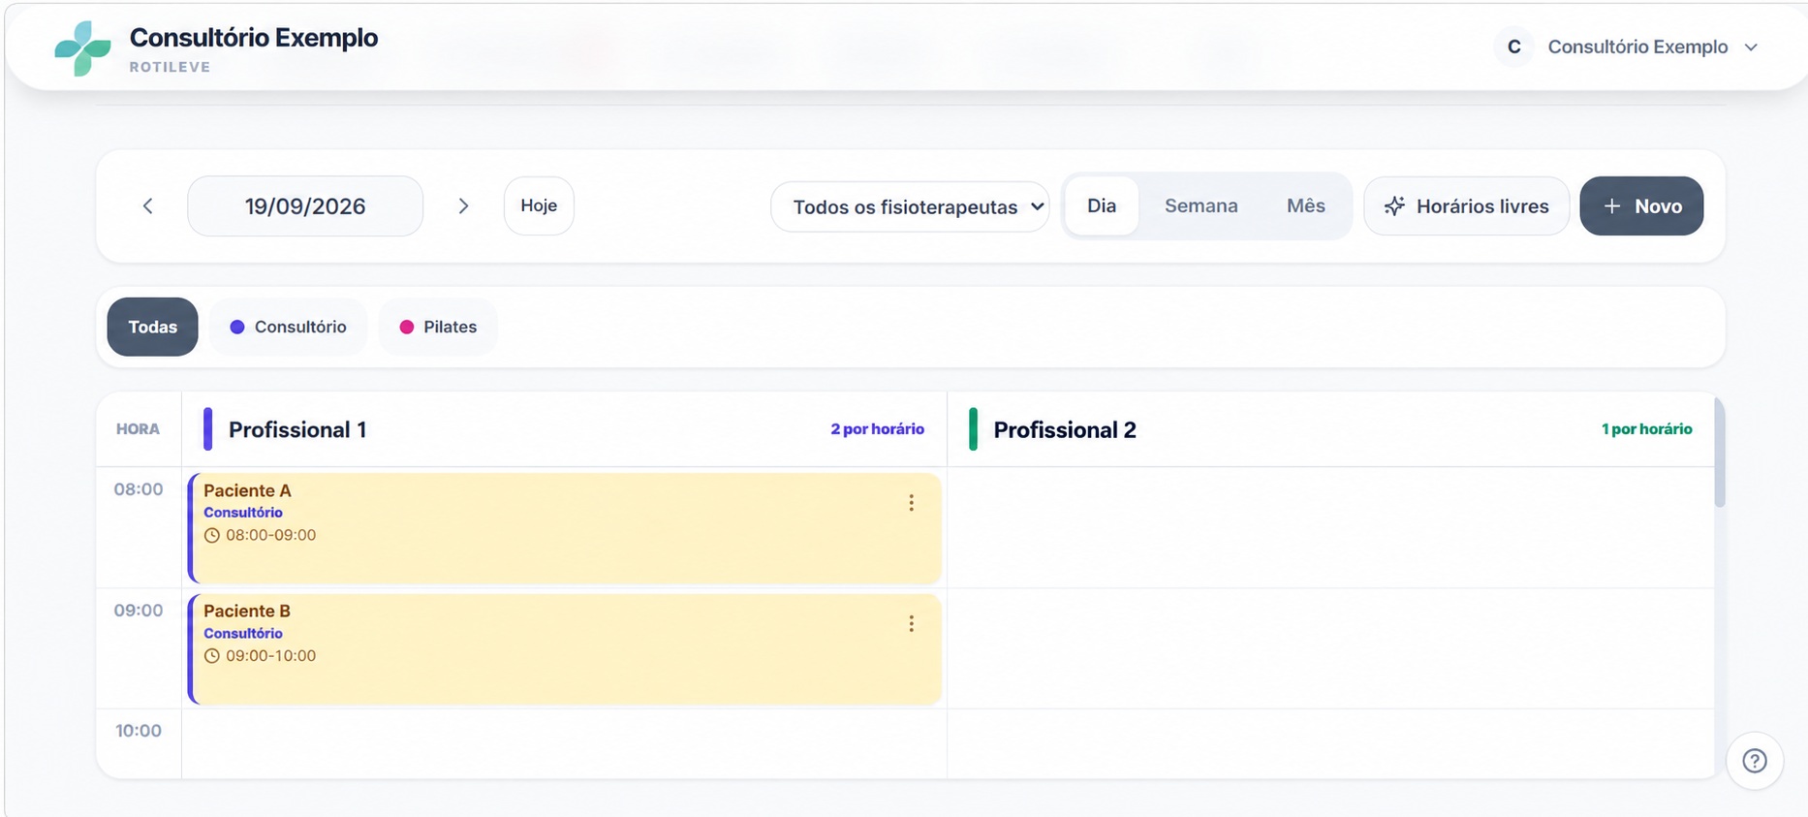Click the 09:00 hour label
This screenshot has height=817, width=1808.
139,611
